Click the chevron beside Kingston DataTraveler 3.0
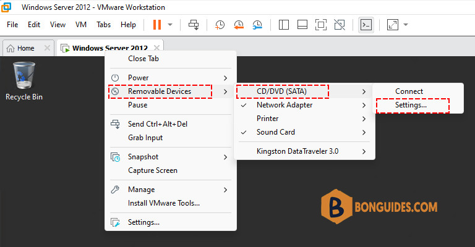 point(364,151)
